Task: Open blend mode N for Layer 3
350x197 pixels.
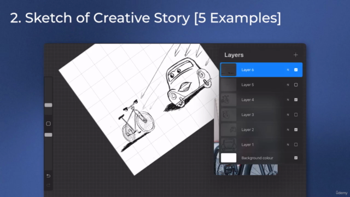Action: tap(288, 114)
